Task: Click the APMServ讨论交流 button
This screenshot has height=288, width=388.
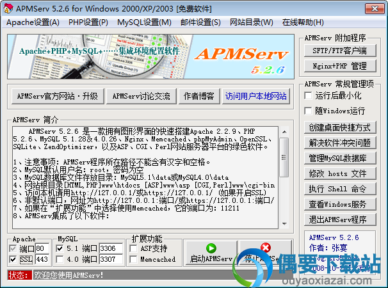Action: (141, 96)
